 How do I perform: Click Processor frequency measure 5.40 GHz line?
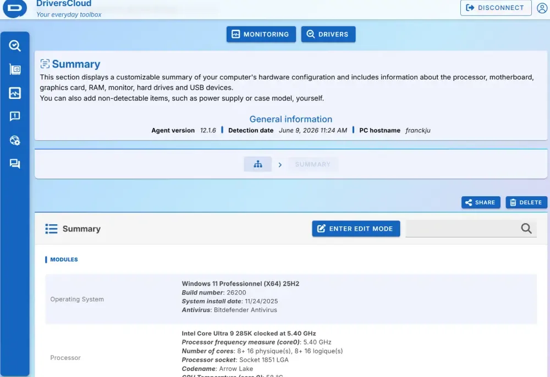[256, 342]
